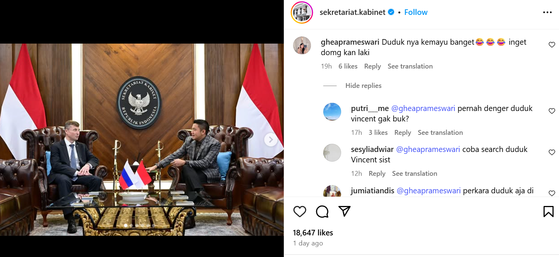559x257 pixels.
Task: Open sekretariat.kabinet username link
Action: coord(352,12)
